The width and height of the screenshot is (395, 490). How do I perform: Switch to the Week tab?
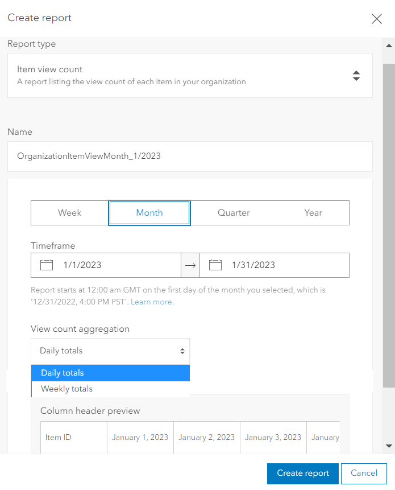[x=69, y=212]
